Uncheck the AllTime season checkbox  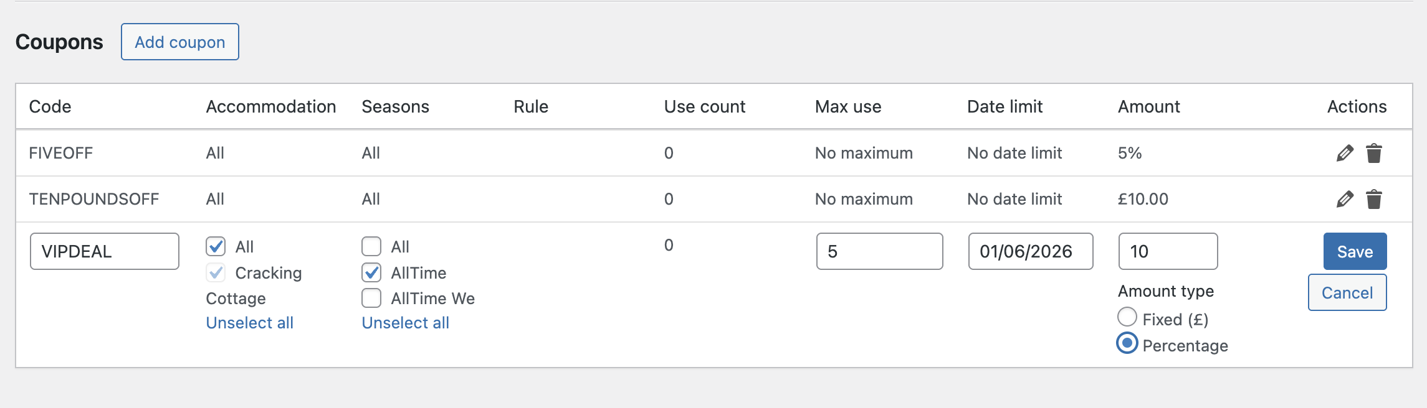point(371,273)
